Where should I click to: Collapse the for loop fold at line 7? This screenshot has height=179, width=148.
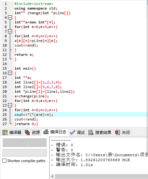[10, 31]
